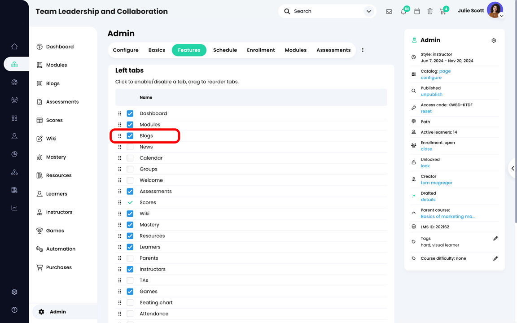Open the analytics line-chart icon in the left rail
This screenshot has height=323, width=517.
pyautogui.click(x=14, y=207)
